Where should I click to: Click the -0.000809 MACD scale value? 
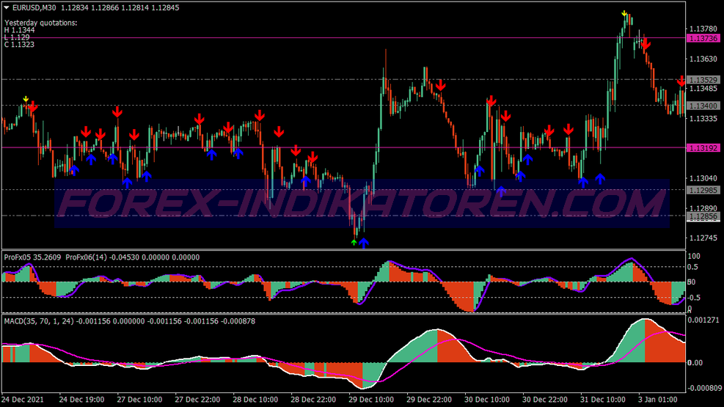[x=703, y=388]
